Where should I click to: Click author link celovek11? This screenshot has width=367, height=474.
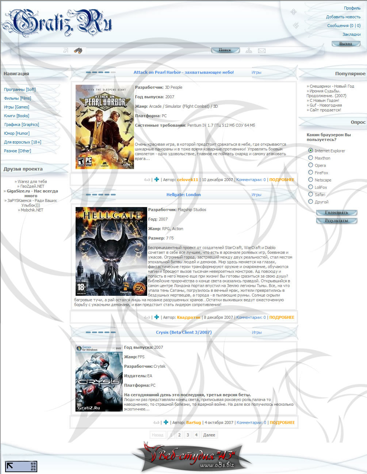(x=187, y=180)
